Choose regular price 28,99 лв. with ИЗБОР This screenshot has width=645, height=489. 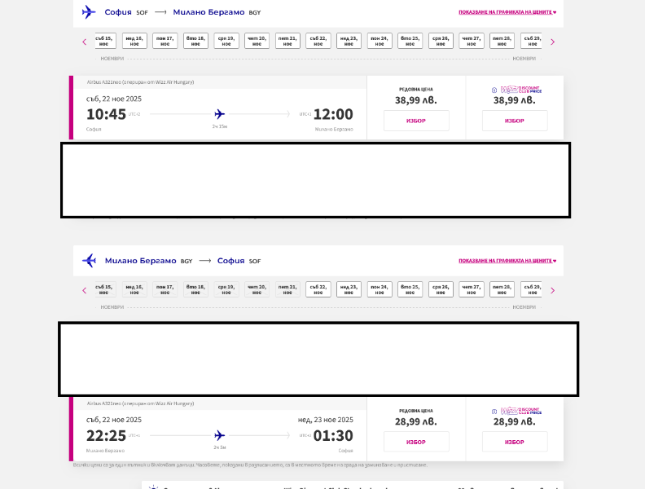click(416, 442)
